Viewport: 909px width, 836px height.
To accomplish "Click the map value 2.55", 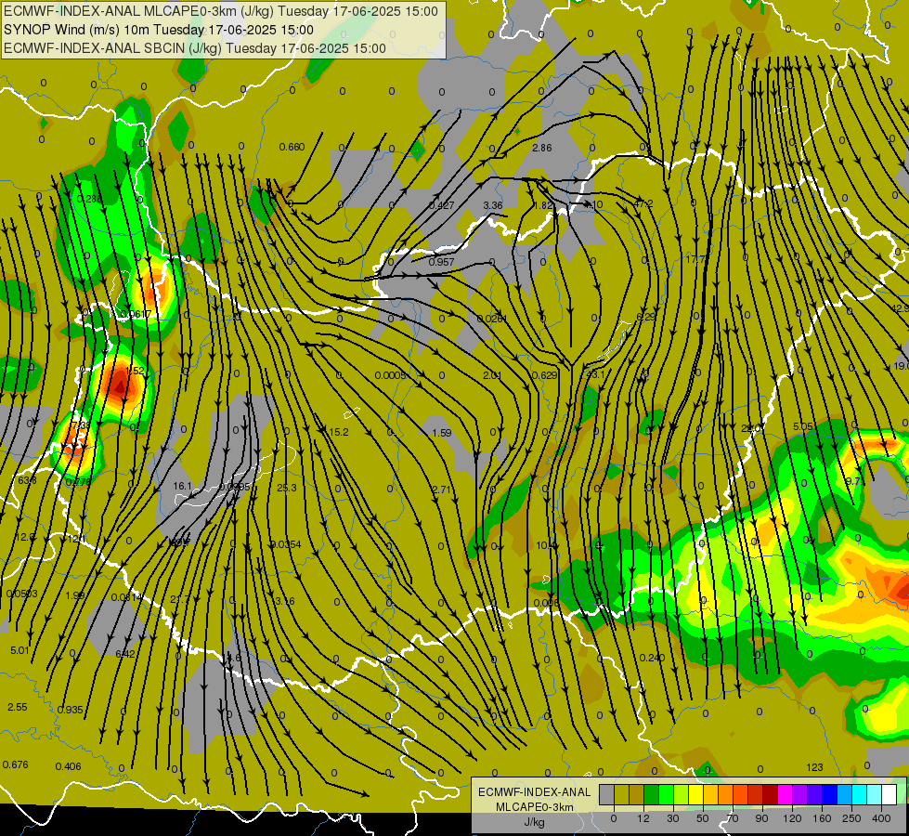I will pyautogui.click(x=18, y=707).
